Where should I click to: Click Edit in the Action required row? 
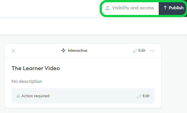(x=143, y=96)
